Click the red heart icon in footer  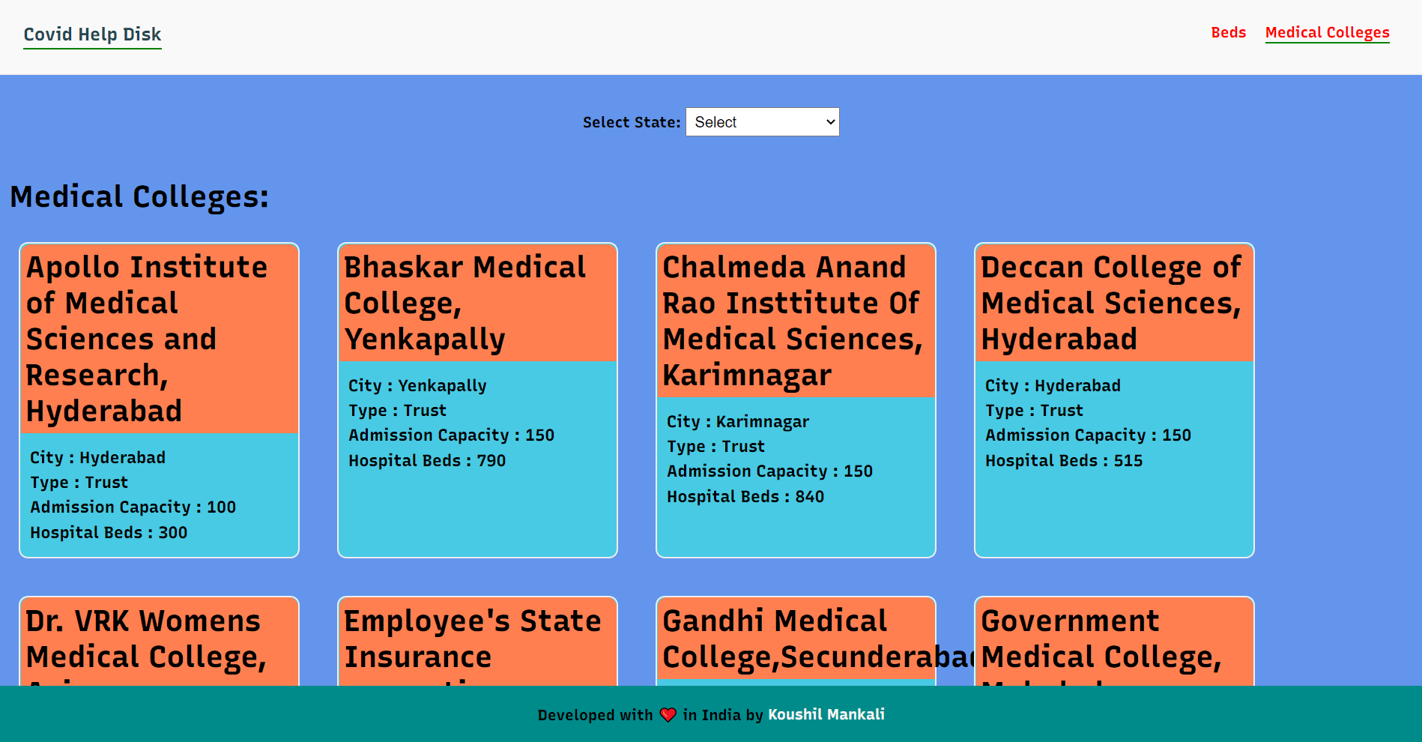pyautogui.click(x=668, y=715)
